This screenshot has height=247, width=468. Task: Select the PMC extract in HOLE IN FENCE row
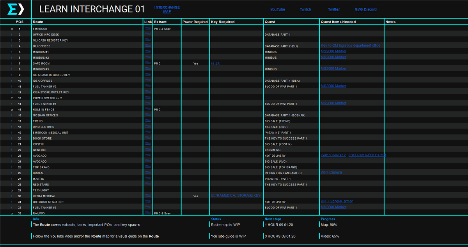pos(157,110)
